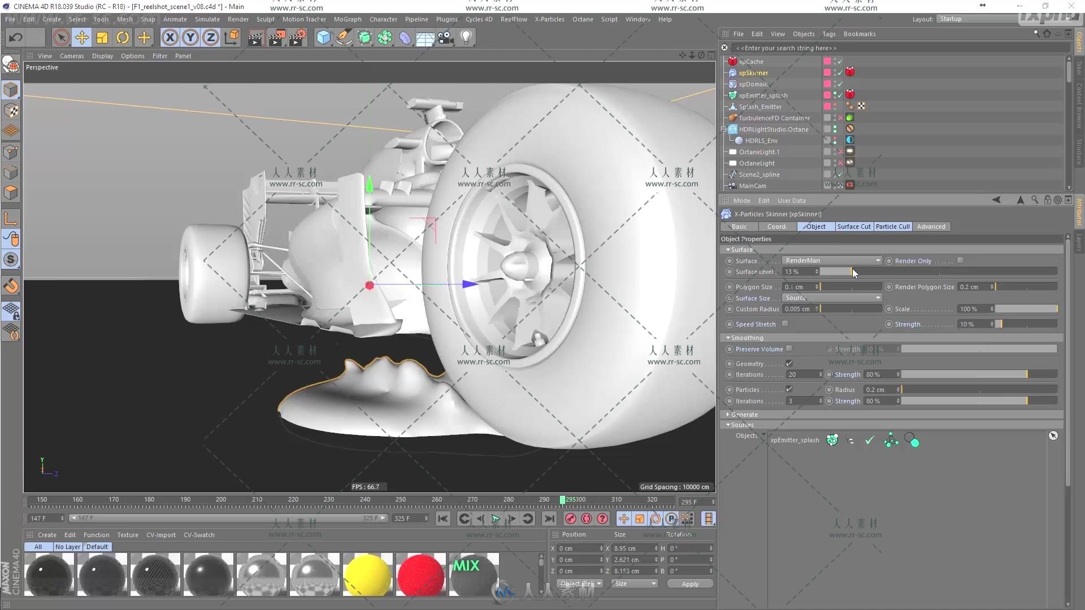Image resolution: width=1085 pixels, height=610 pixels.
Task: Add a camera object
Action: [x=445, y=38]
